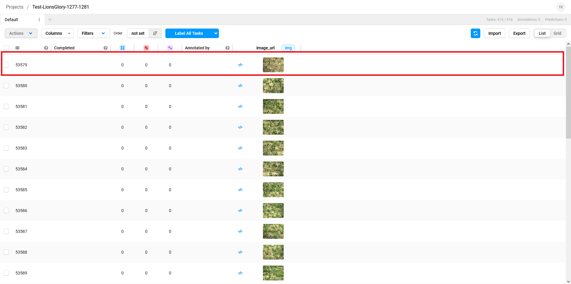Toggle sort order direction icon

pyautogui.click(x=155, y=33)
